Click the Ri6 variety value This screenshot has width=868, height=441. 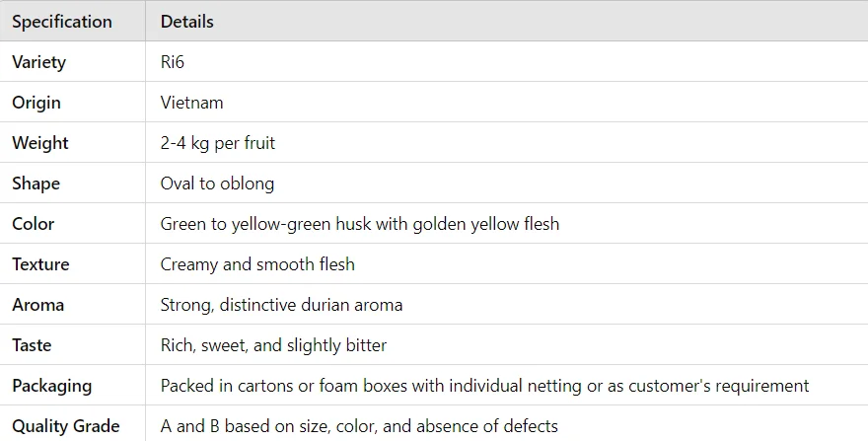pos(173,62)
